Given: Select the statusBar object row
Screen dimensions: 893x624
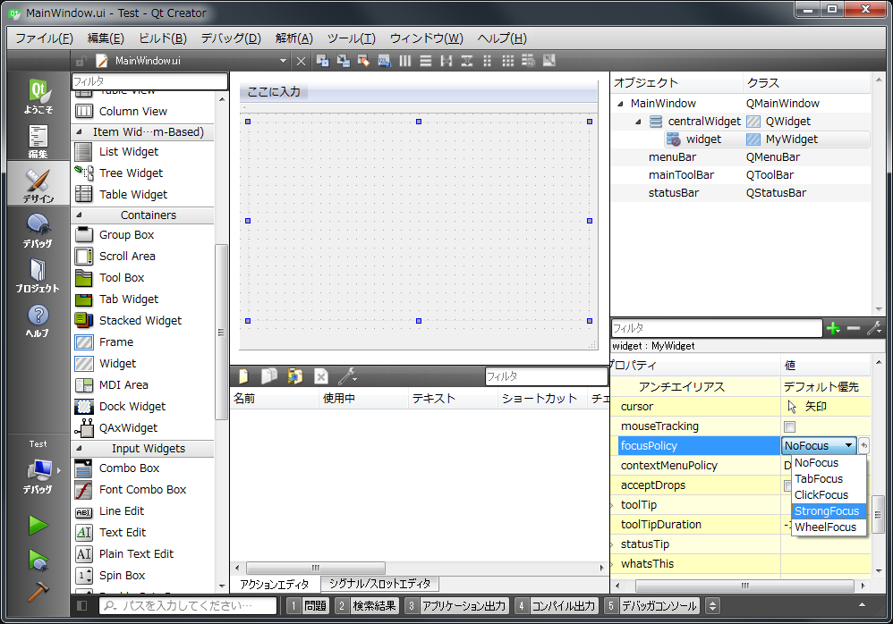Looking at the screenshot, I should pyautogui.click(x=740, y=193).
